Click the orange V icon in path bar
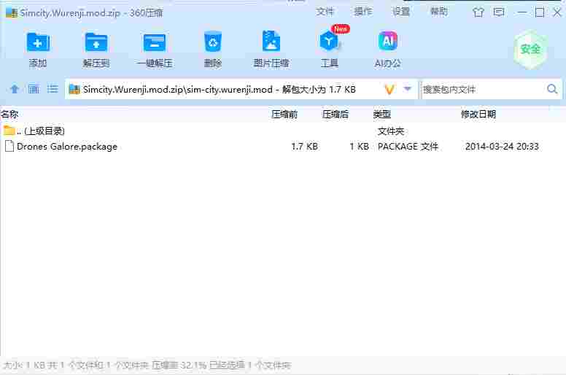Screen dimensions: 566x375 click(x=389, y=89)
